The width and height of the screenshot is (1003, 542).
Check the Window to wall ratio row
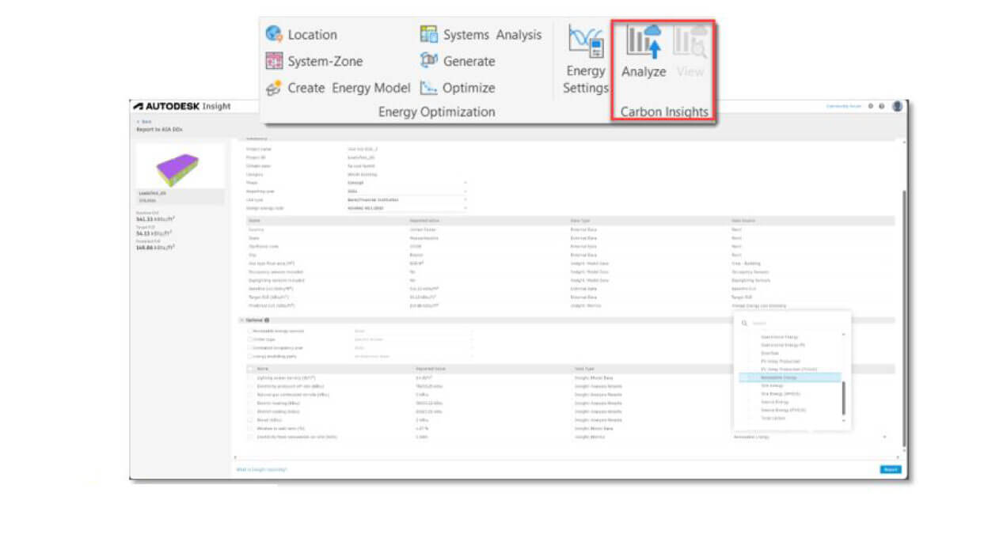point(251,428)
